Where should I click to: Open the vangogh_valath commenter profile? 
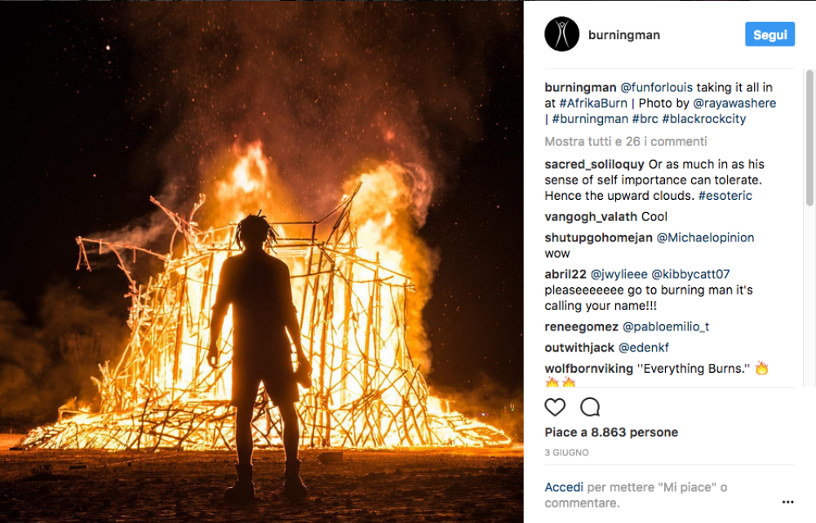point(591,216)
